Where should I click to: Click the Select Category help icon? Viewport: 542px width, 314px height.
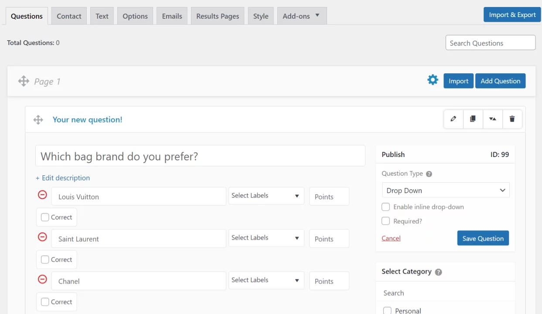438,271
